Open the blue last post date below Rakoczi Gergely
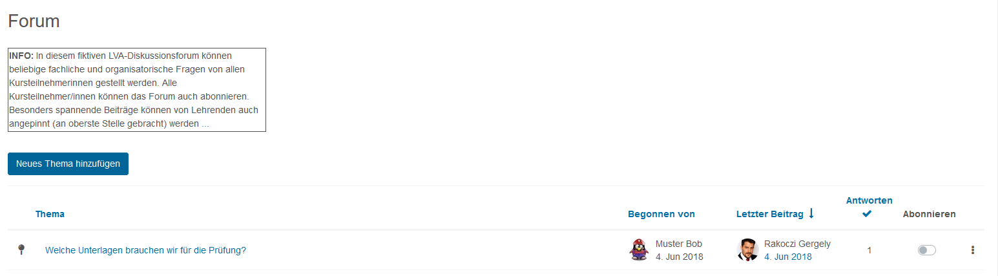The height and width of the screenshot is (276, 998). click(x=788, y=257)
